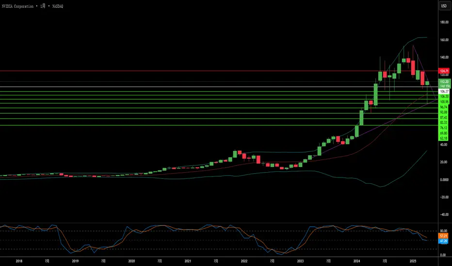Click the 2023 label on the time axis
This screenshot has width=452, height=266.
pyautogui.click(x=300, y=261)
